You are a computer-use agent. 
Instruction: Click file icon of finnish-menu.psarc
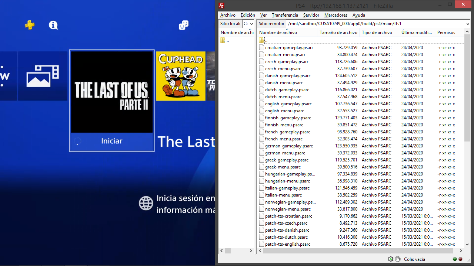[x=262, y=125]
